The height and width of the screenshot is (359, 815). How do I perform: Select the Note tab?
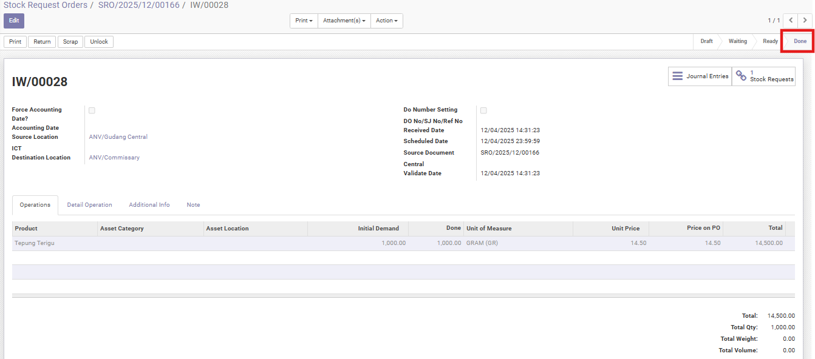click(193, 205)
